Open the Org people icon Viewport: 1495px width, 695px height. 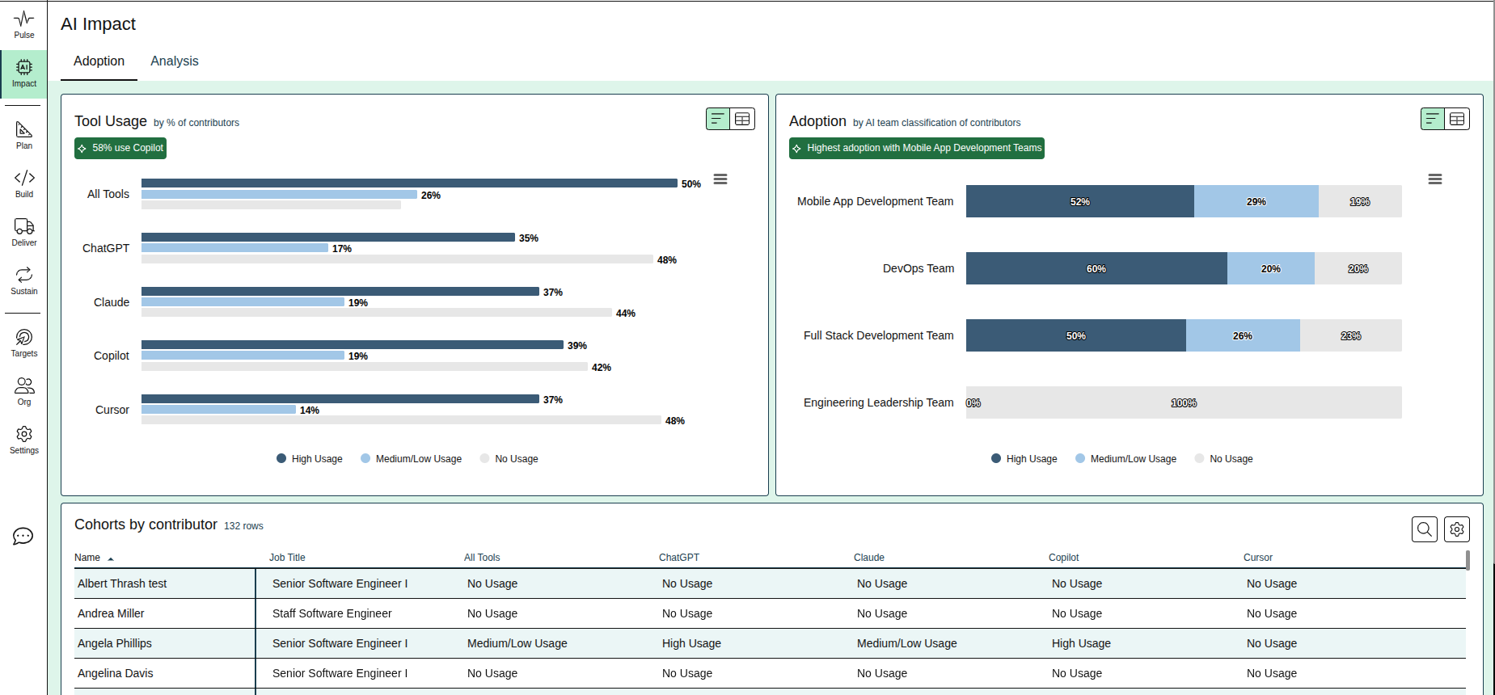[24, 391]
